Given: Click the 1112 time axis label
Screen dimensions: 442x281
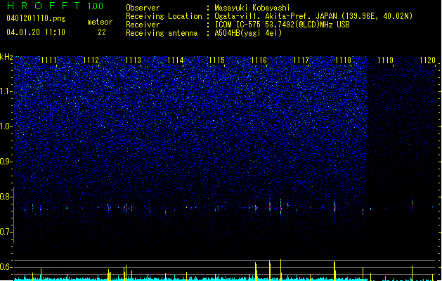Looking at the screenshot, I should (91, 60).
